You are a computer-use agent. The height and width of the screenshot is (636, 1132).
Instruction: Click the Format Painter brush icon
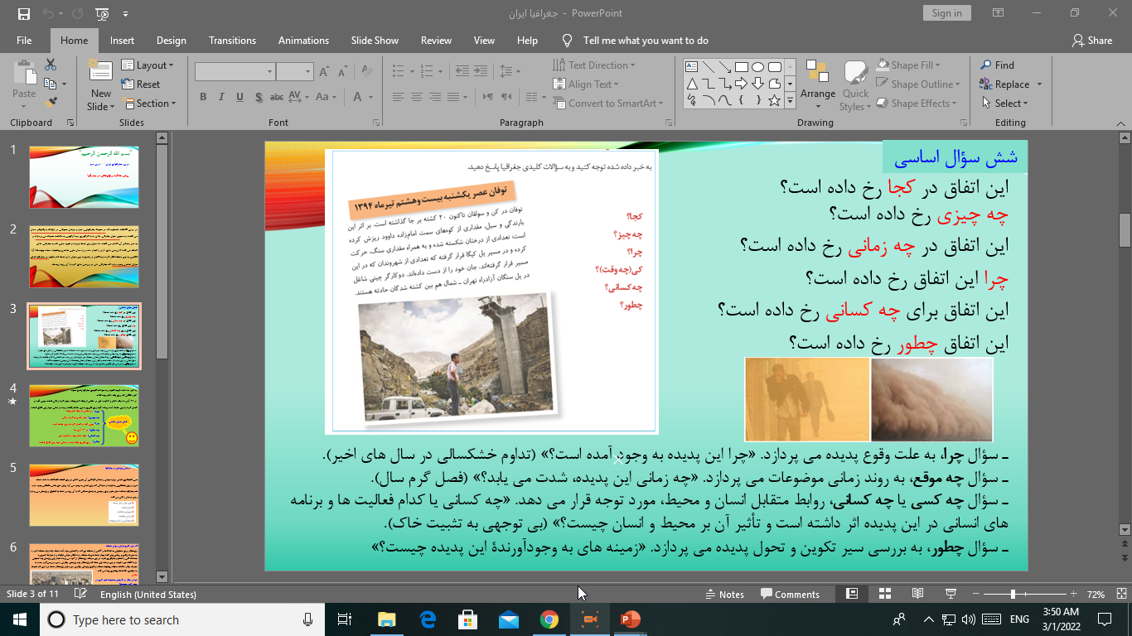pyautogui.click(x=51, y=103)
